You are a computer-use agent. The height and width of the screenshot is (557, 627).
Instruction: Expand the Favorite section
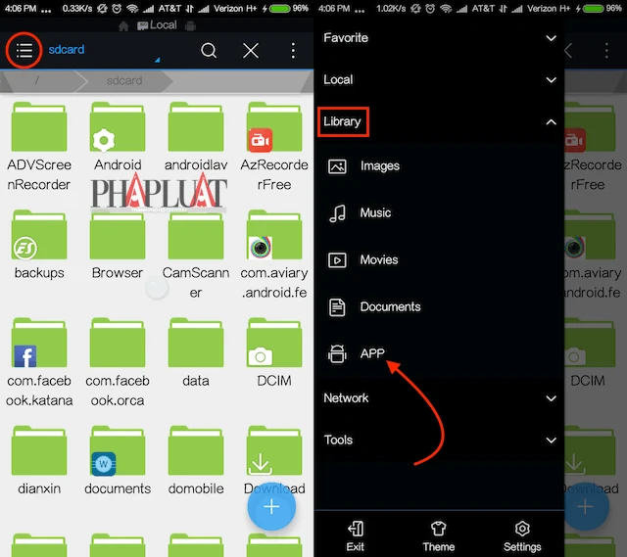tap(551, 38)
